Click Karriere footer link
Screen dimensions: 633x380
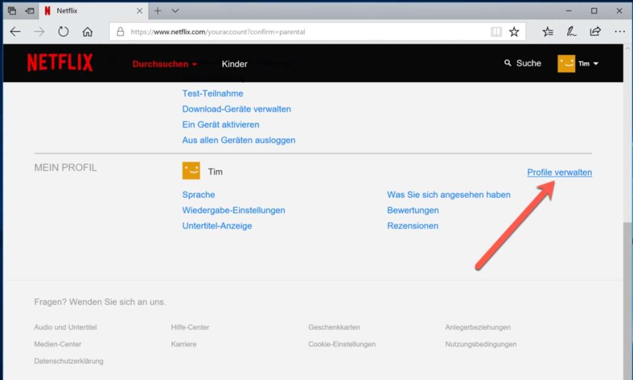(x=184, y=344)
